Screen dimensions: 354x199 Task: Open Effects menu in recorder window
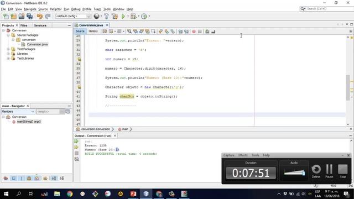click(x=243, y=155)
